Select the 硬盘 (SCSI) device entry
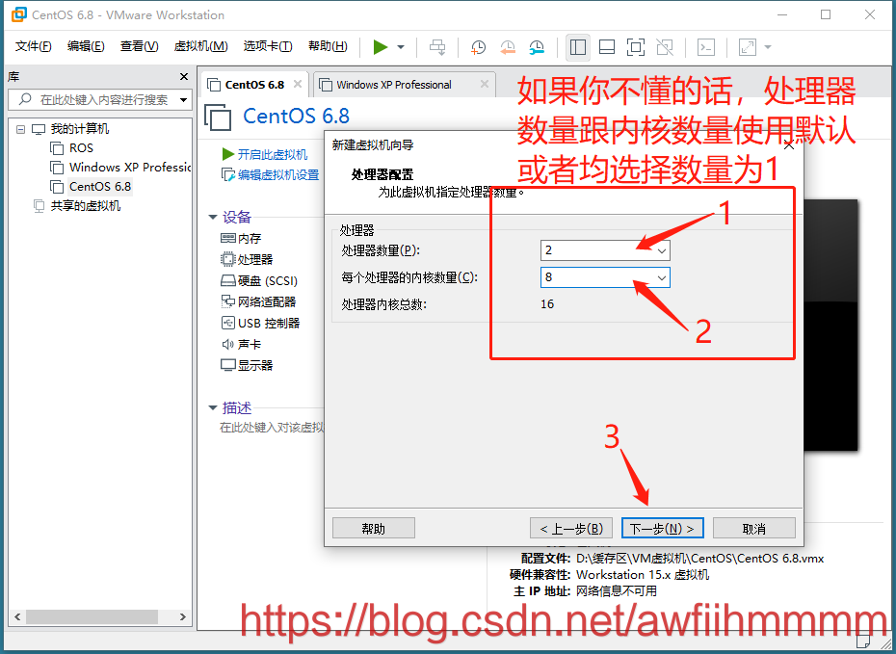896x654 pixels. [x=259, y=280]
